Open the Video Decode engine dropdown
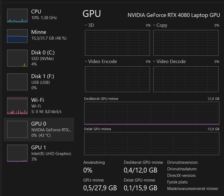 point(154,61)
